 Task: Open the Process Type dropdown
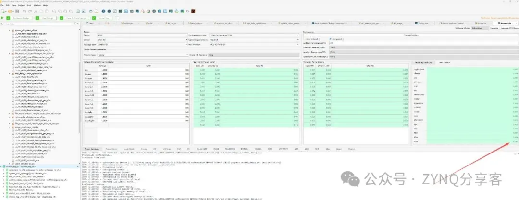tap(142, 54)
